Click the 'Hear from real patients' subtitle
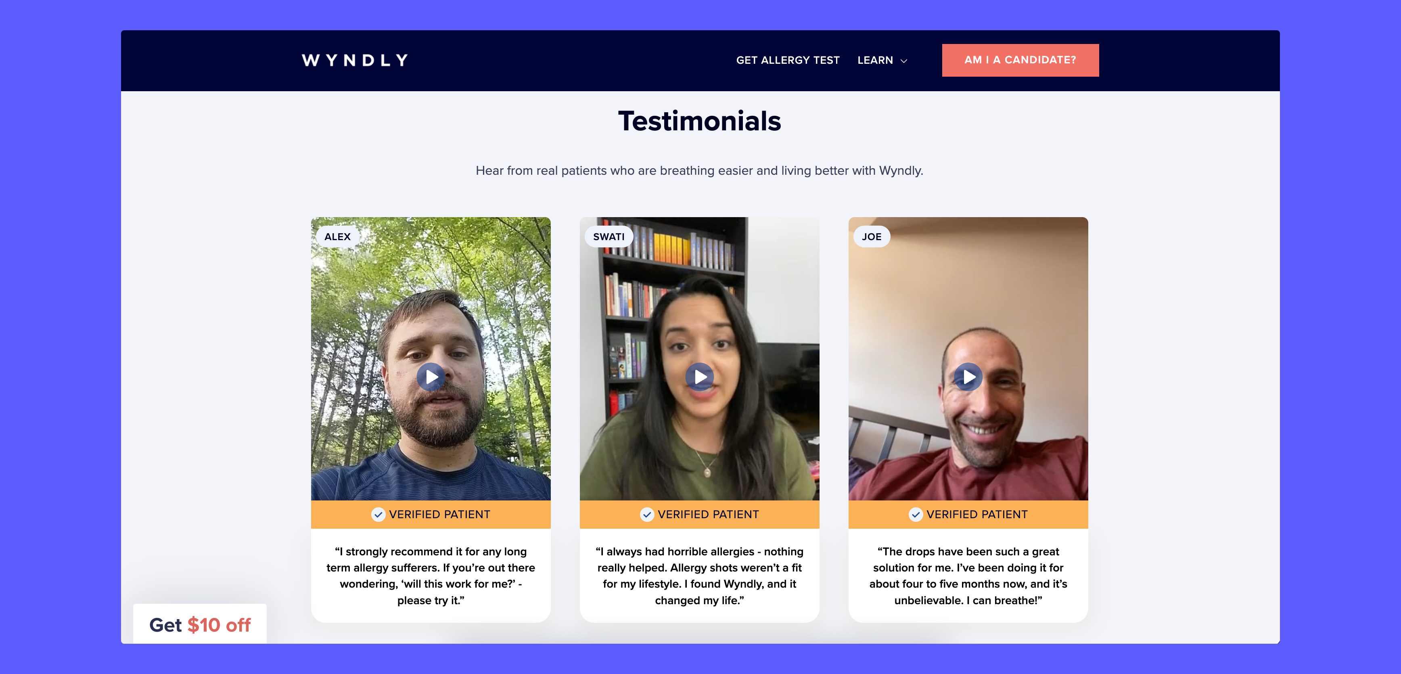The width and height of the screenshot is (1401, 674). click(699, 170)
